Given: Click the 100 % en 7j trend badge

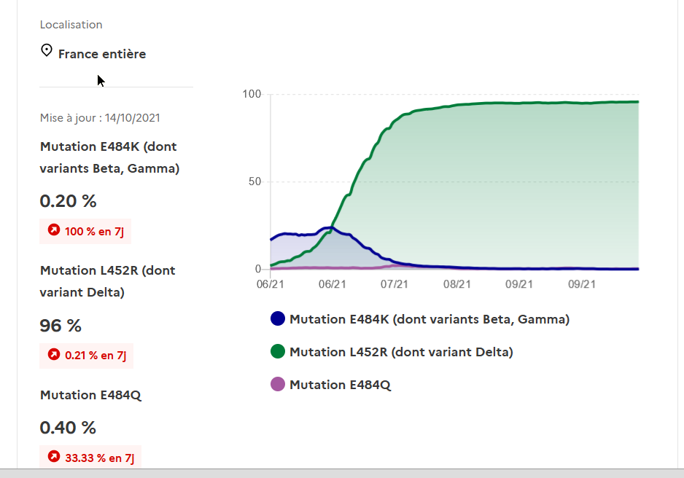Looking at the screenshot, I should pos(85,232).
